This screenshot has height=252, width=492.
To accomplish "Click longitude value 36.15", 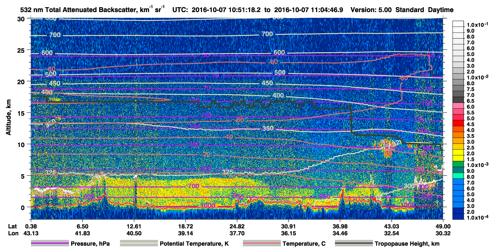I will [288, 233].
